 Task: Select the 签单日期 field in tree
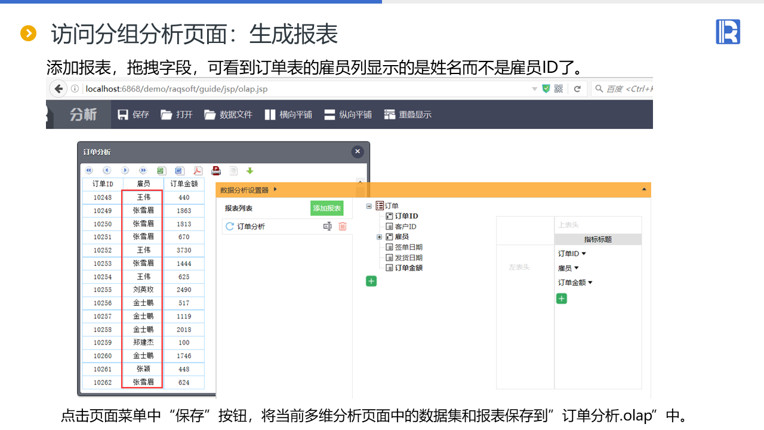[x=408, y=247]
